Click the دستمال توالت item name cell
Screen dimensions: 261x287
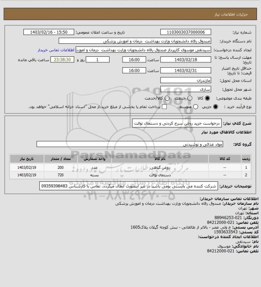(160, 175)
